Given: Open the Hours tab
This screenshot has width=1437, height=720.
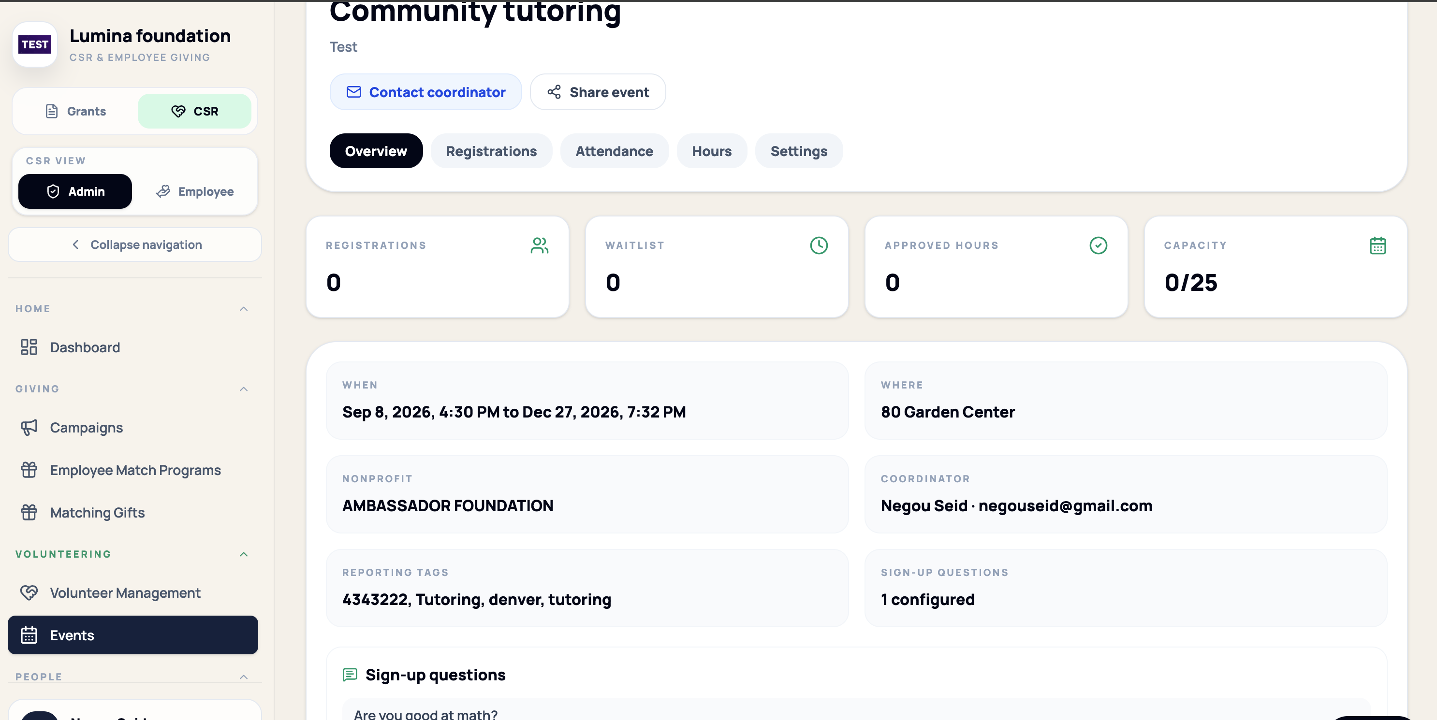Looking at the screenshot, I should [x=712, y=151].
